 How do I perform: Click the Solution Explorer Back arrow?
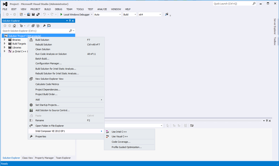coord(5,26)
